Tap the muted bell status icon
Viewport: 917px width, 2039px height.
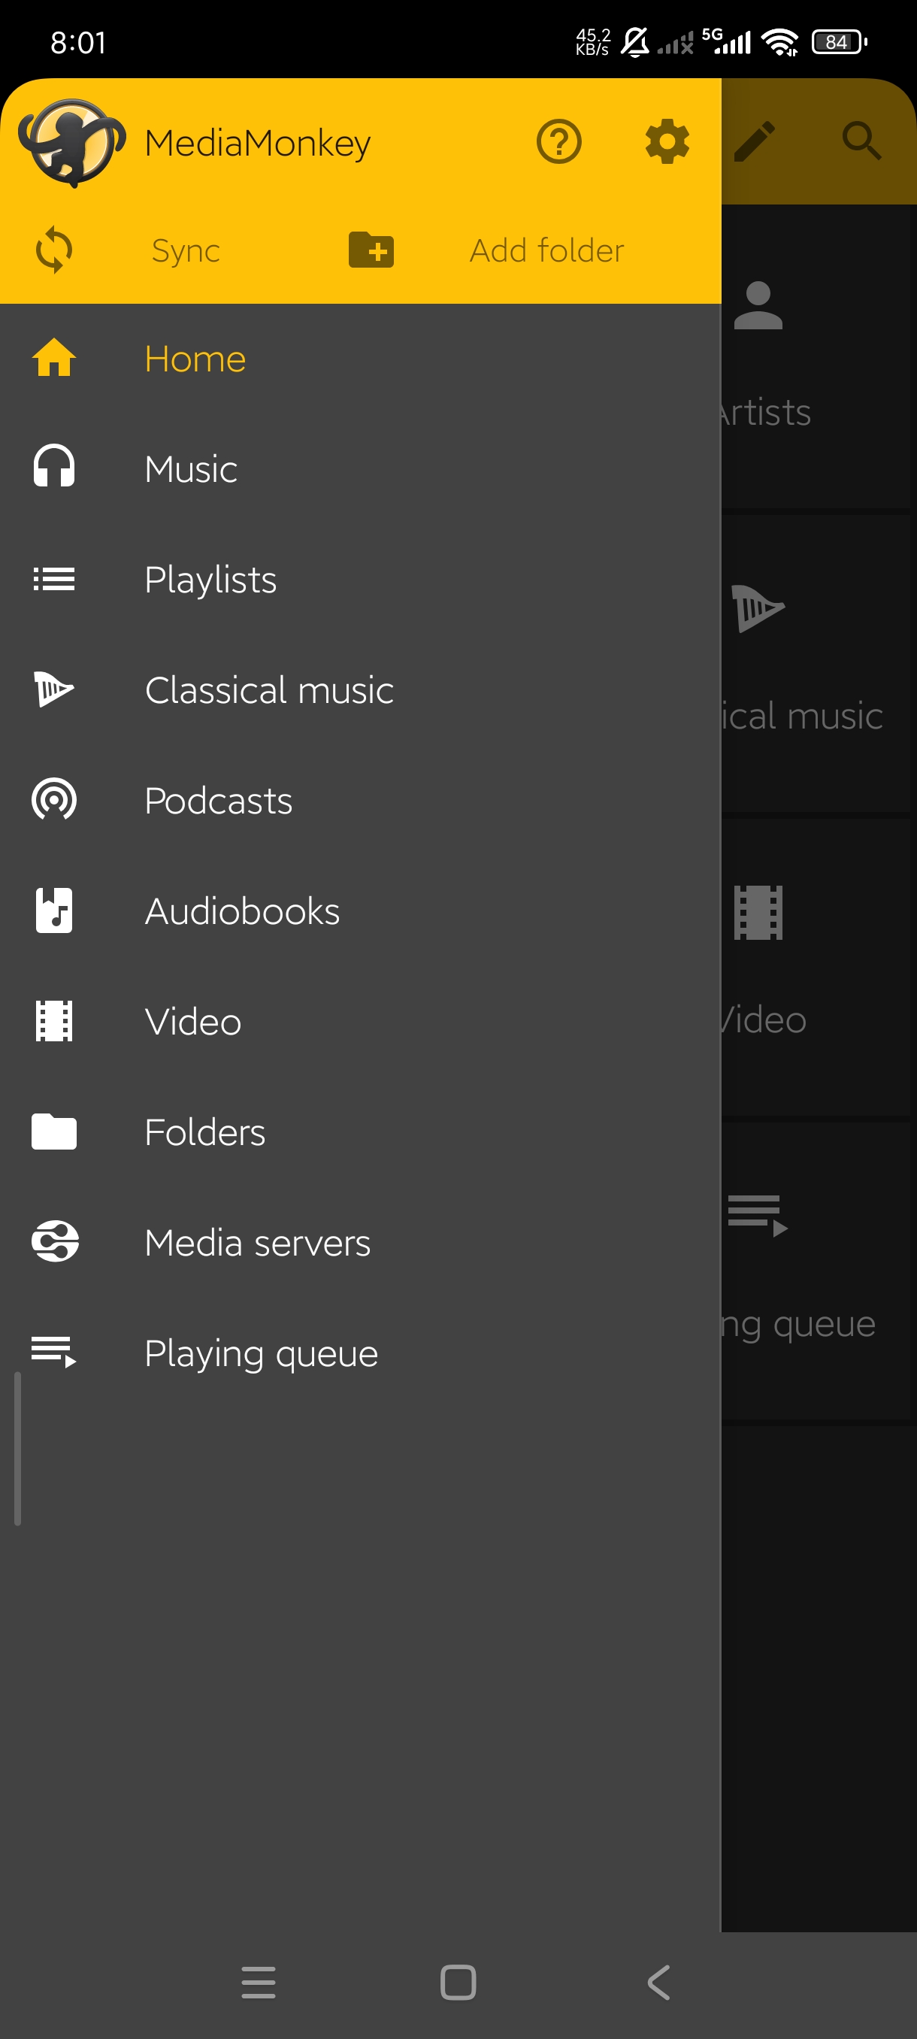[634, 41]
